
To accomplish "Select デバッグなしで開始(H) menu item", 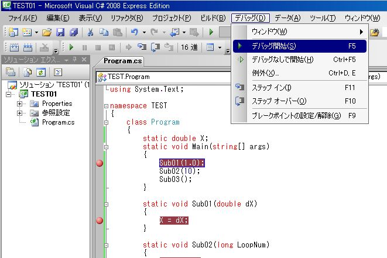I will point(300,60).
